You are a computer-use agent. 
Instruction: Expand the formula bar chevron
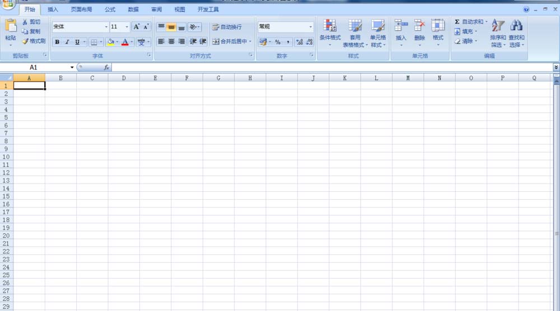click(556, 67)
